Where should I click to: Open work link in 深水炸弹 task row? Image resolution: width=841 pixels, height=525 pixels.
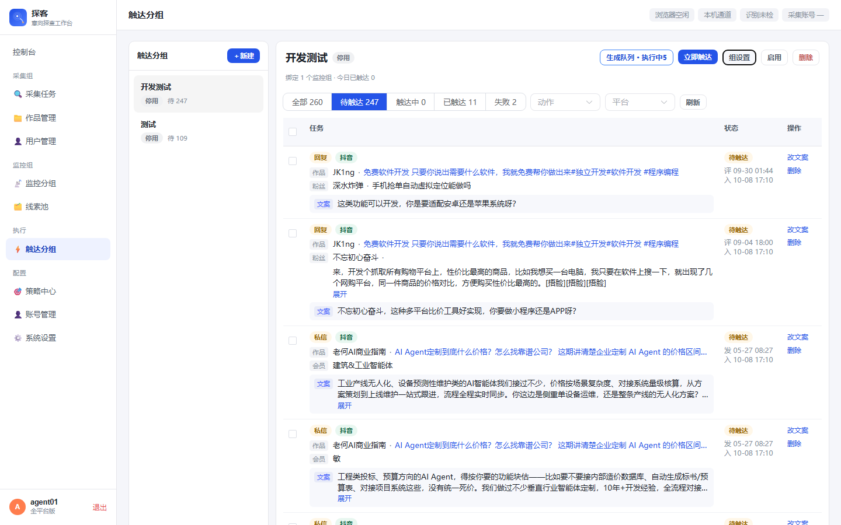pyautogui.click(x=521, y=172)
